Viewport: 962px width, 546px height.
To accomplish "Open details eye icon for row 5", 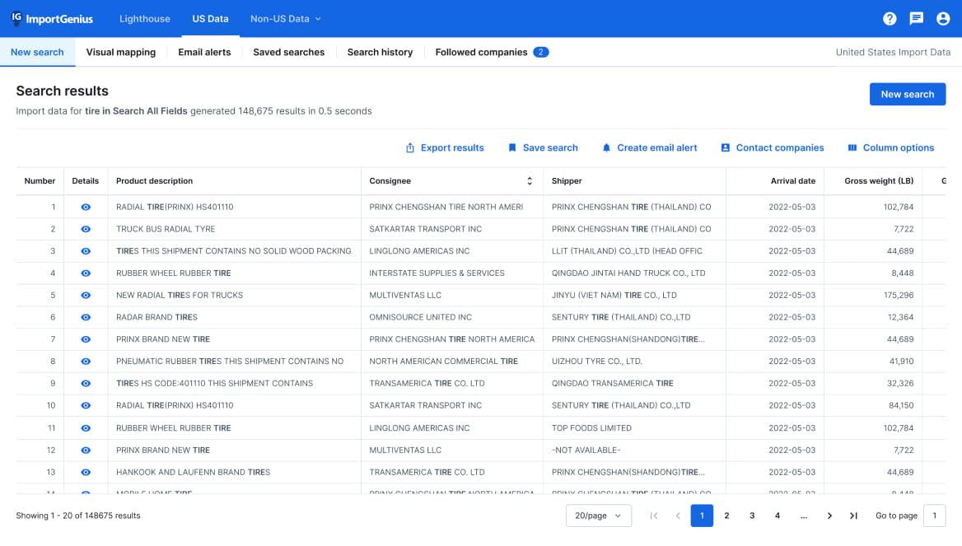I will click(x=85, y=295).
